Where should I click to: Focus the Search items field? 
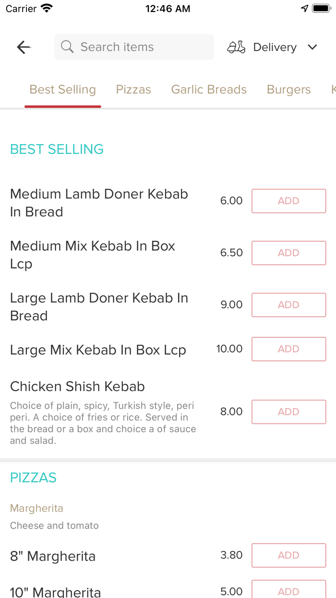(139, 47)
